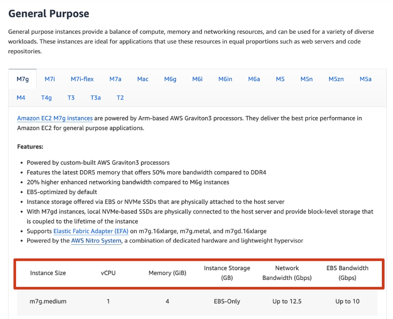
Task: Select the M6a tab
Action: pyautogui.click(x=254, y=79)
